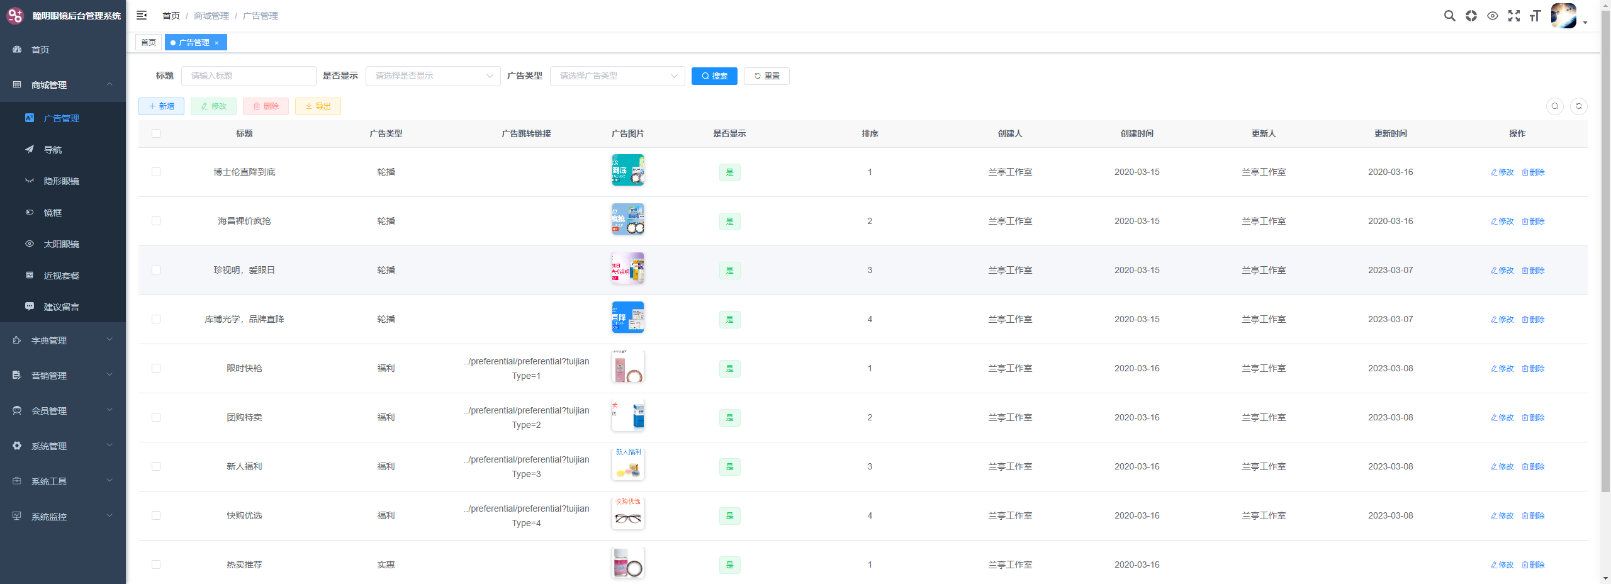Refresh the table with the round refresh button
The height and width of the screenshot is (584, 1611).
point(1578,106)
